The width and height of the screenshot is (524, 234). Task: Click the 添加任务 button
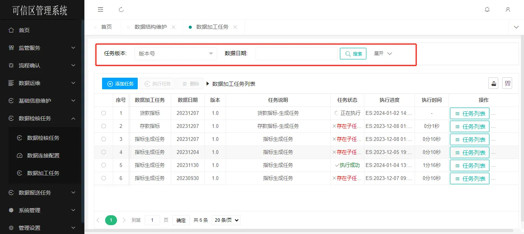(120, 83)
